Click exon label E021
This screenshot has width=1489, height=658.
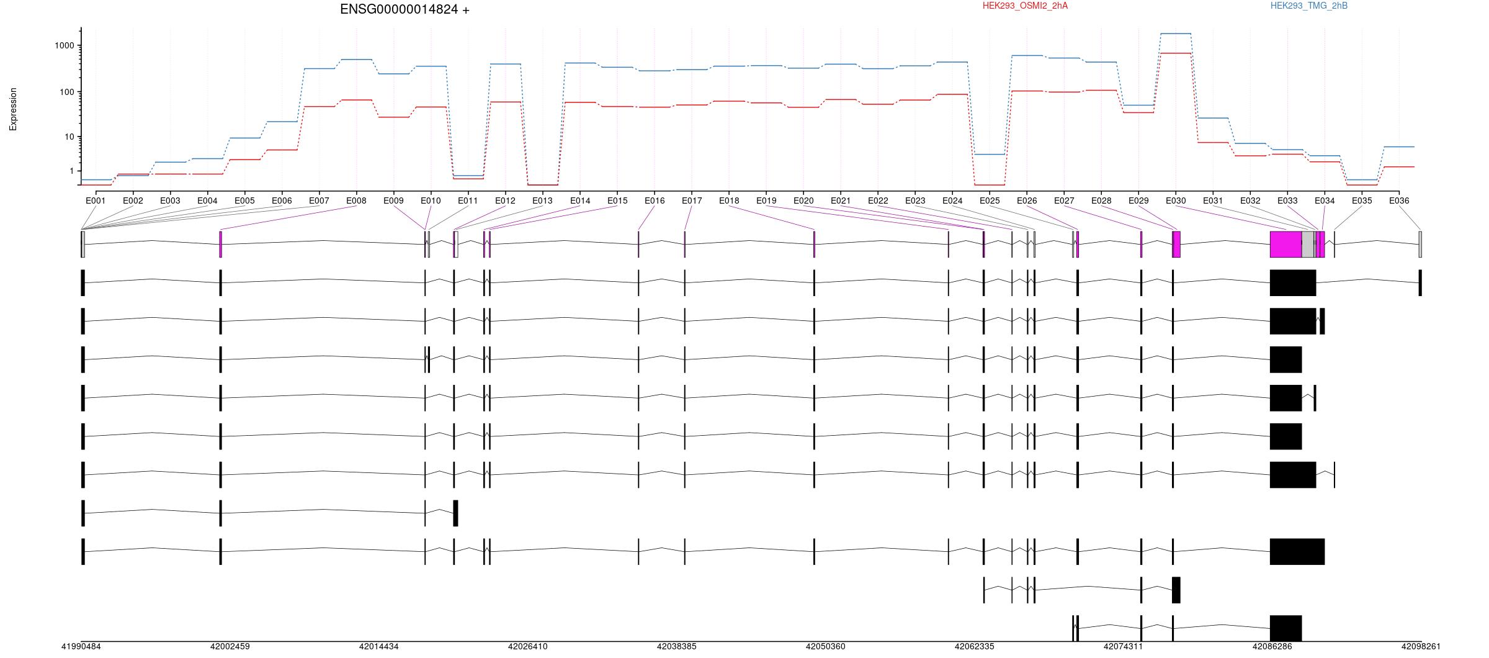[841, 201]
